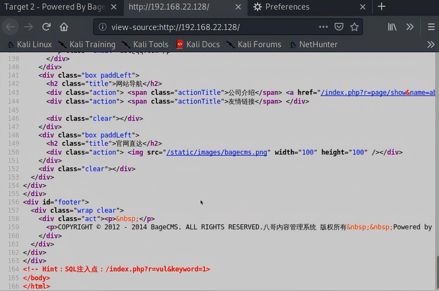Click the height="100" attribute text
Viewport: 439px width, 291px height.
(344, 152)
